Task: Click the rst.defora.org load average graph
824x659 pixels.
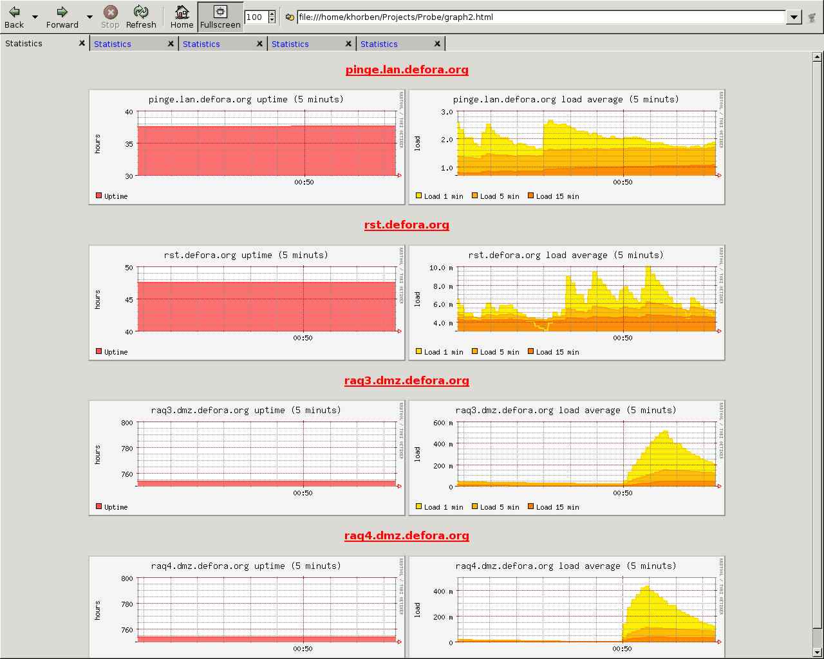Action: click(x=566, y=302)
